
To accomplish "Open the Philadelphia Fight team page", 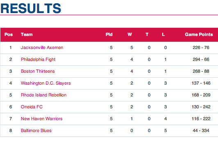I will pos(38,60).
